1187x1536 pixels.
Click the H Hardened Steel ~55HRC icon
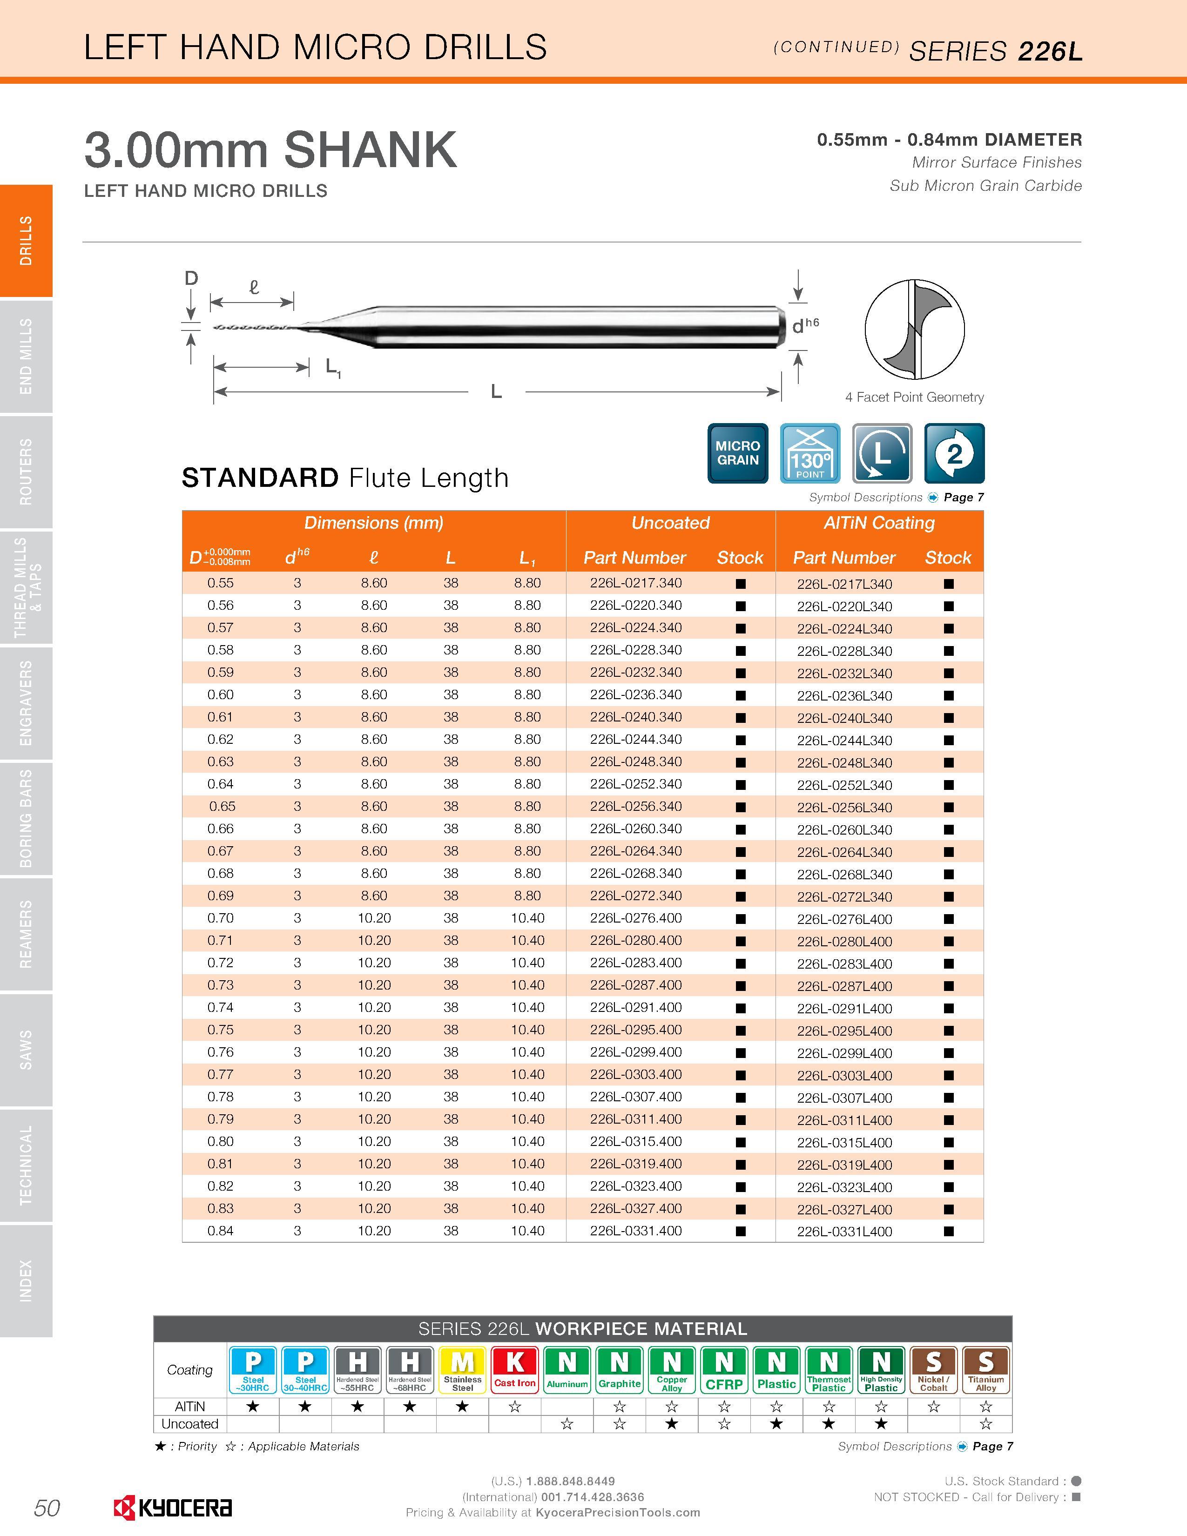[358, 1369]
